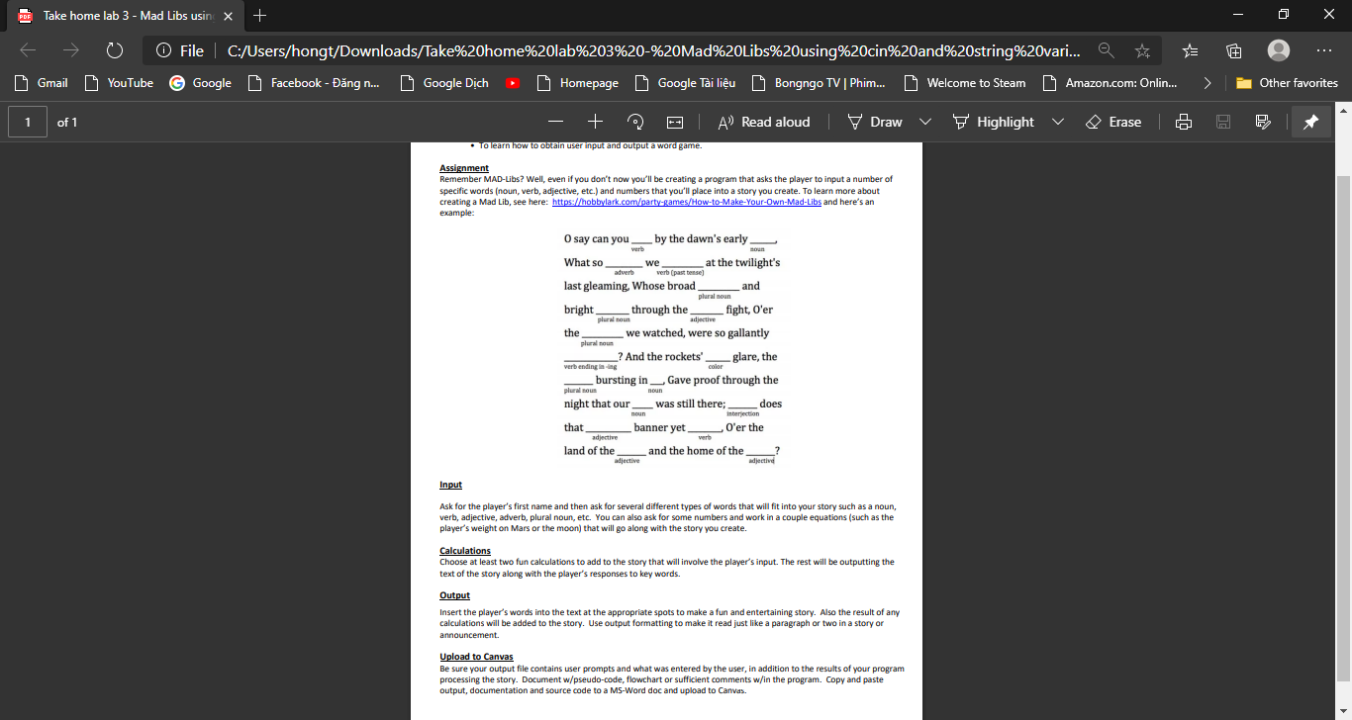The width and height of the screenshot is (1352, 720).
Task: Click the browser forward arrow
Action: [x=70, y=50]
